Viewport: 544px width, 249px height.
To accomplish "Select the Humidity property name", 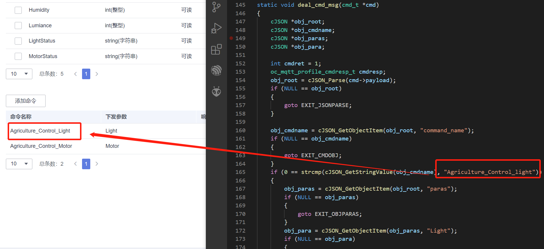I will (x=39, y=10).
